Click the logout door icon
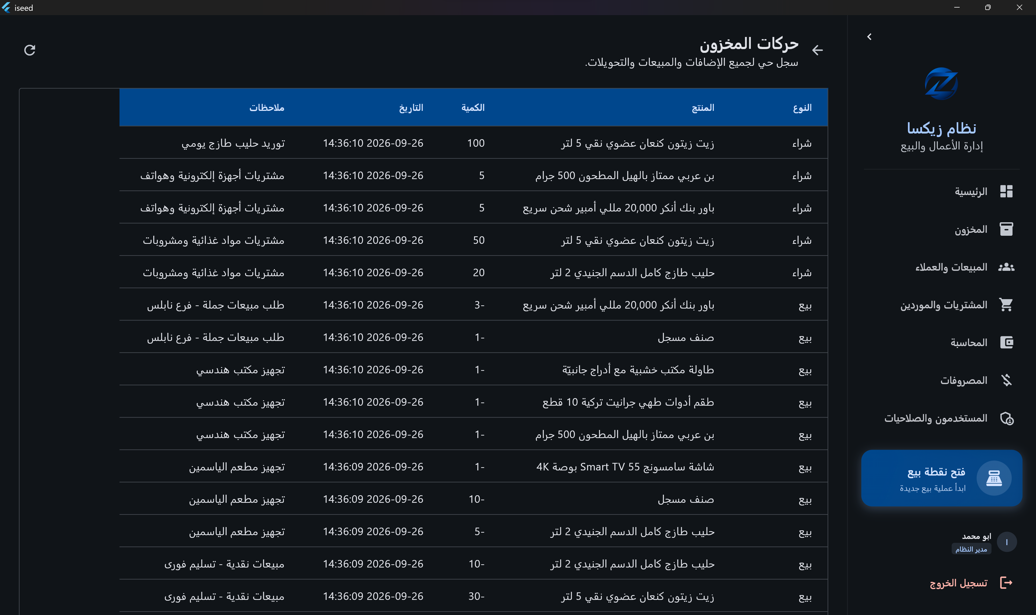 tap(1006, 583)
